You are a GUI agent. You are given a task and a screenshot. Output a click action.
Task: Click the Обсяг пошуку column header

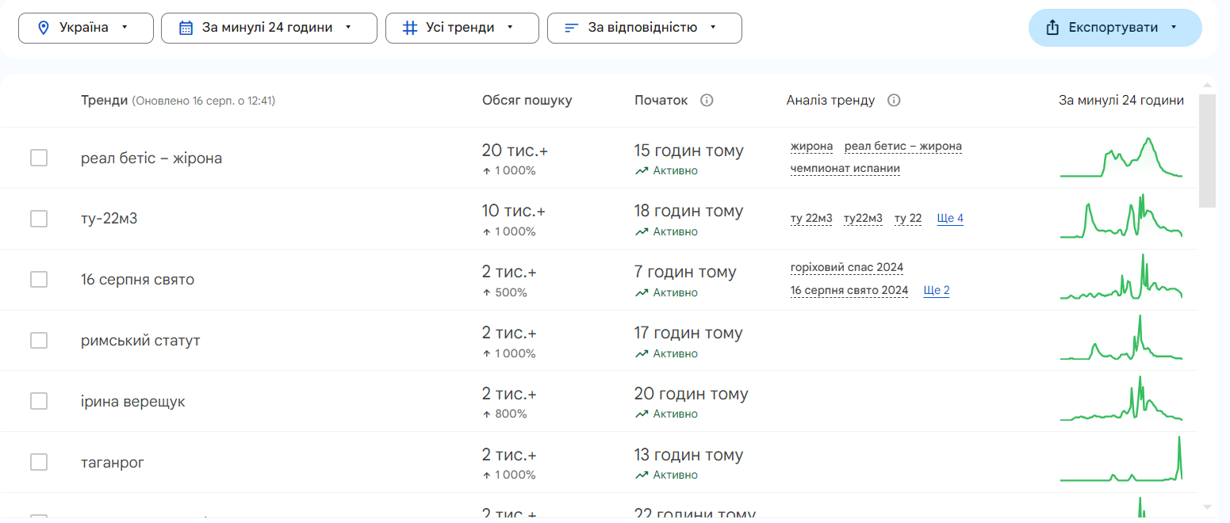tap(527, 101)
